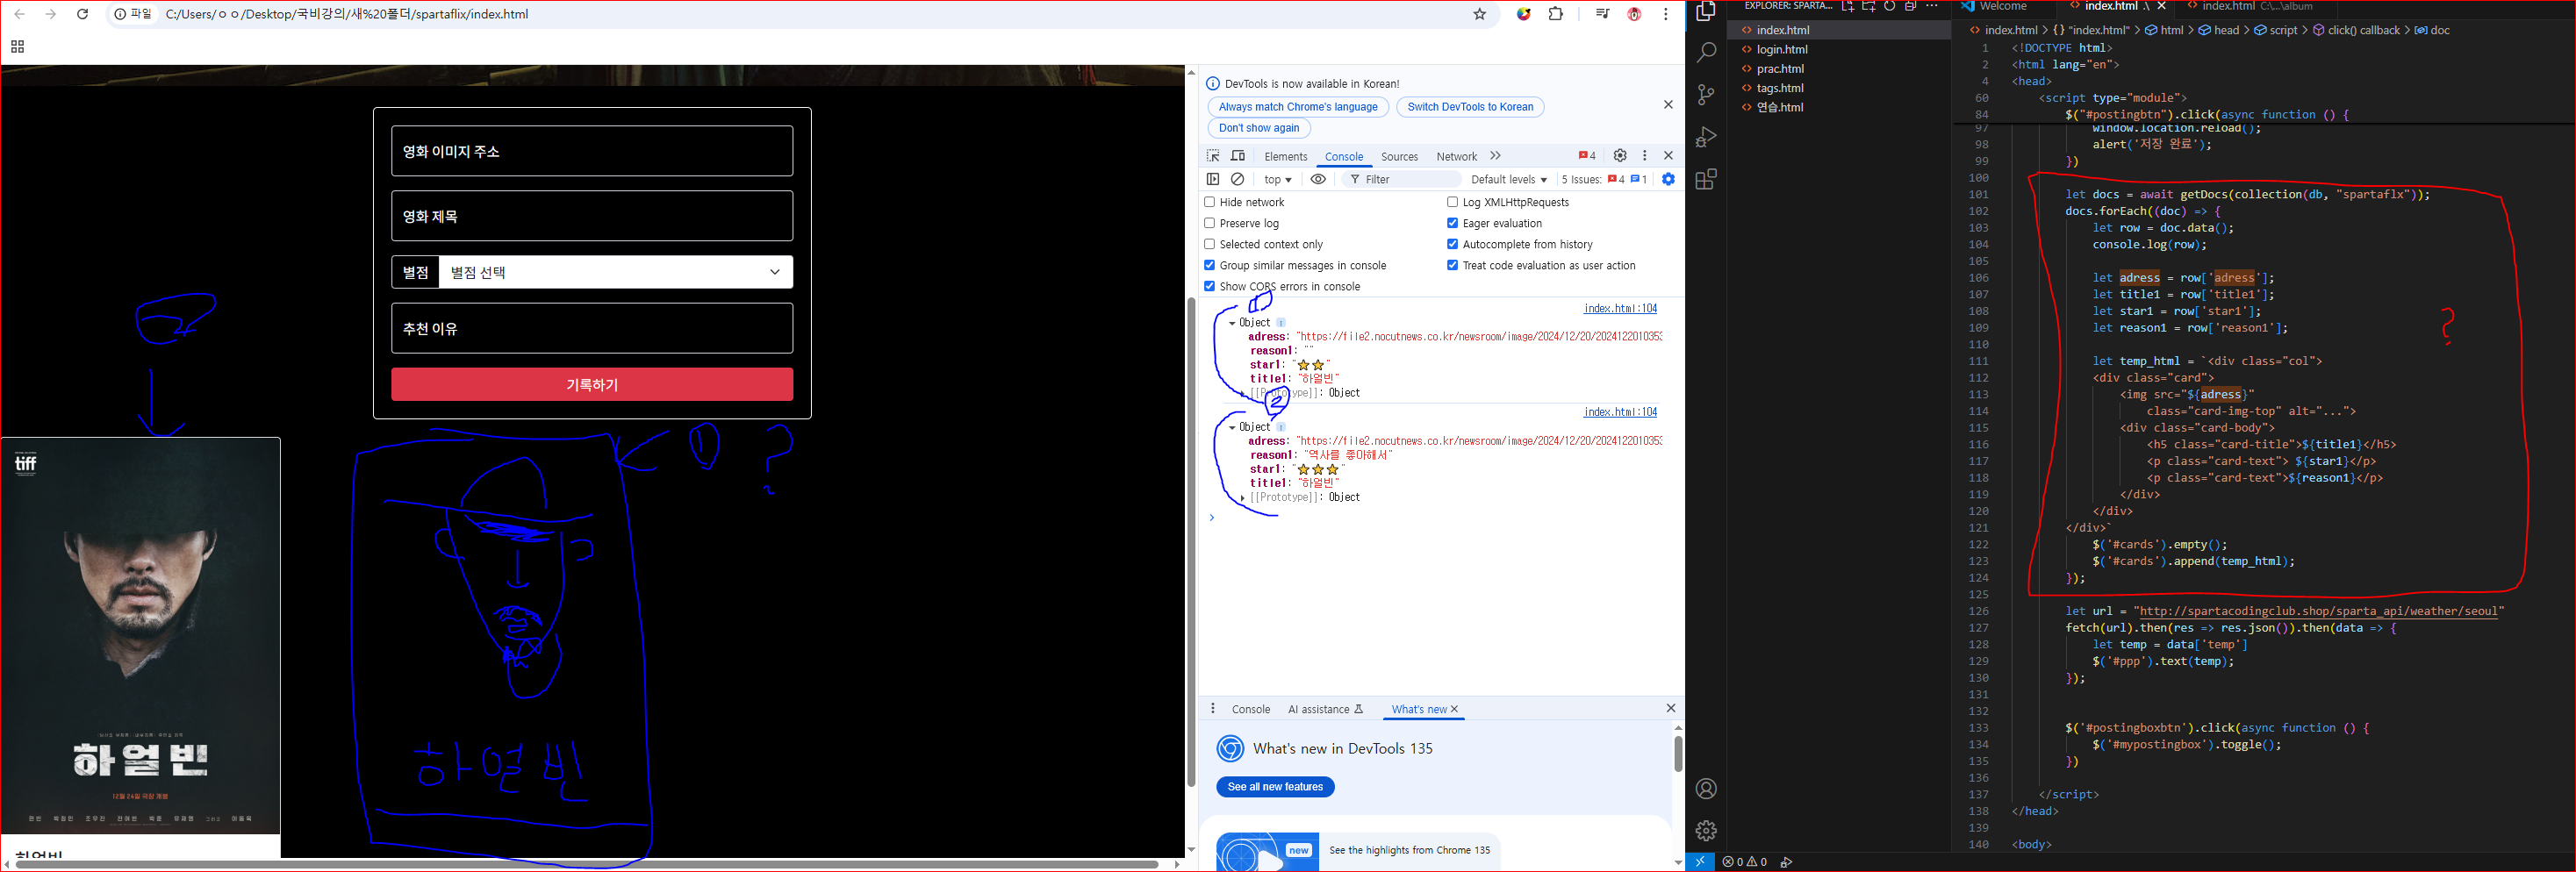Bookmark this page with the star icon

[x=1480, y=14]
